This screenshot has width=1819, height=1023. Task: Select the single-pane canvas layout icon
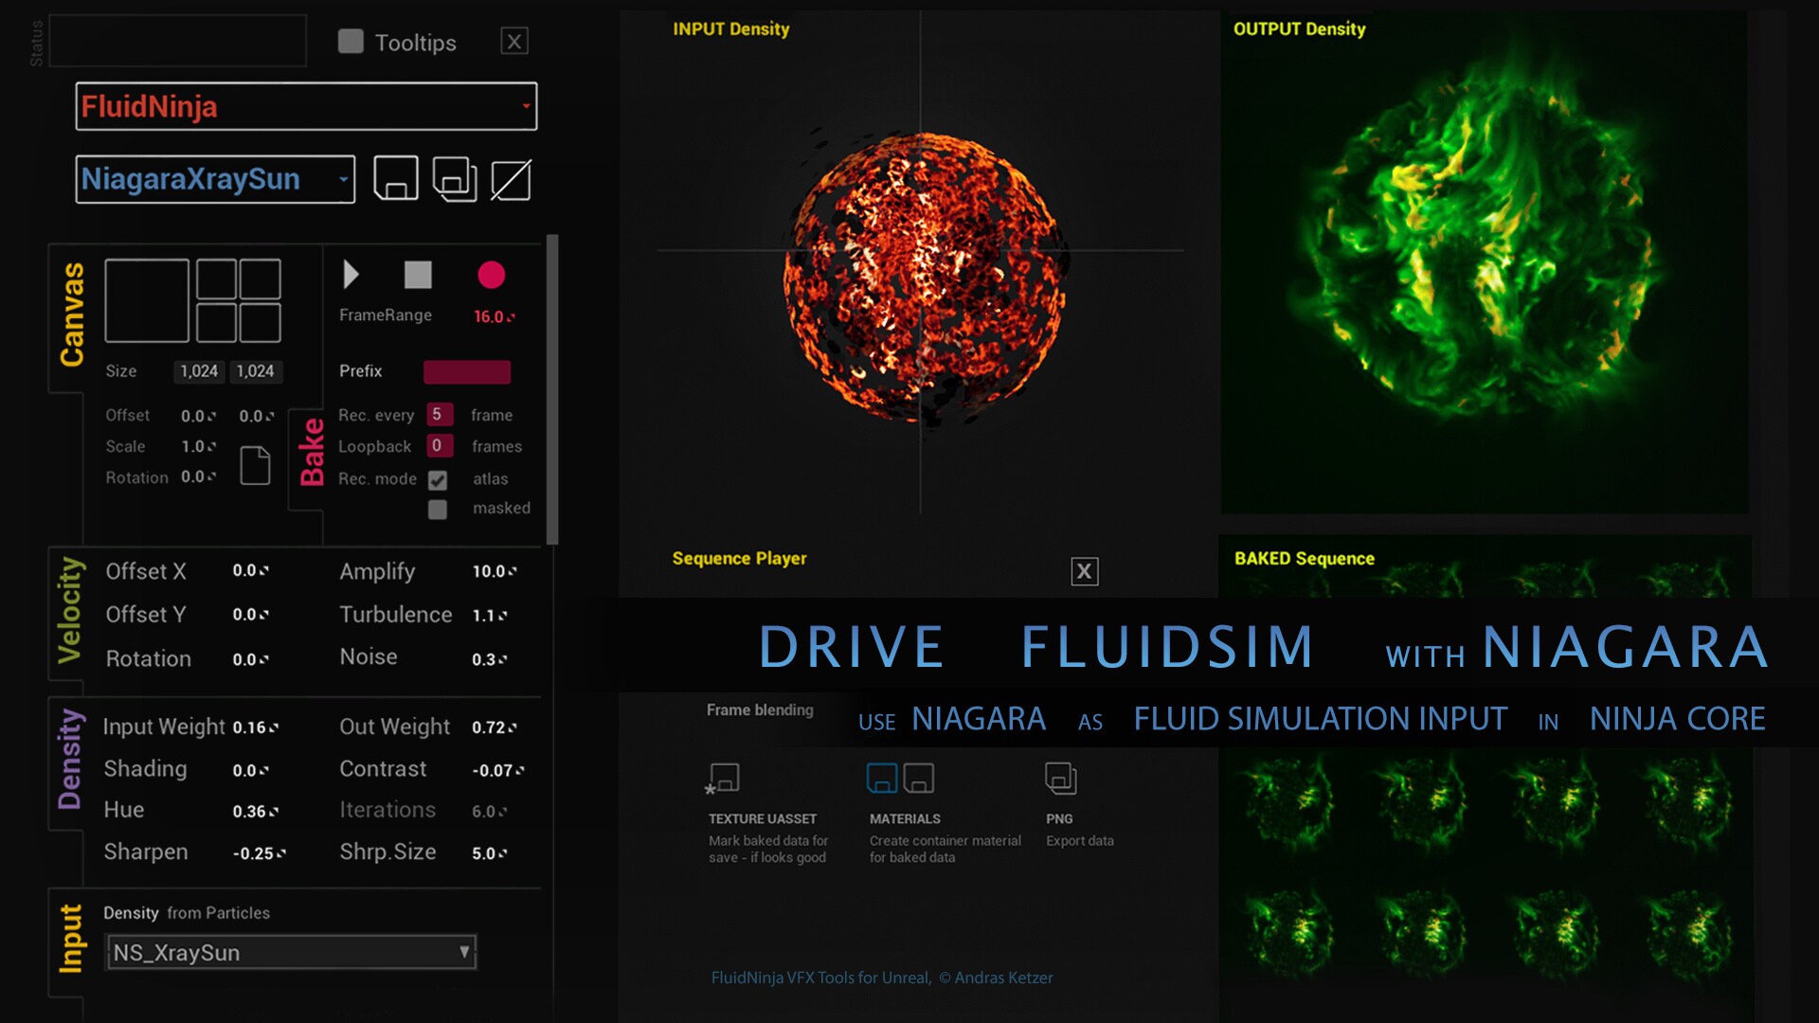tap(147, 301)
